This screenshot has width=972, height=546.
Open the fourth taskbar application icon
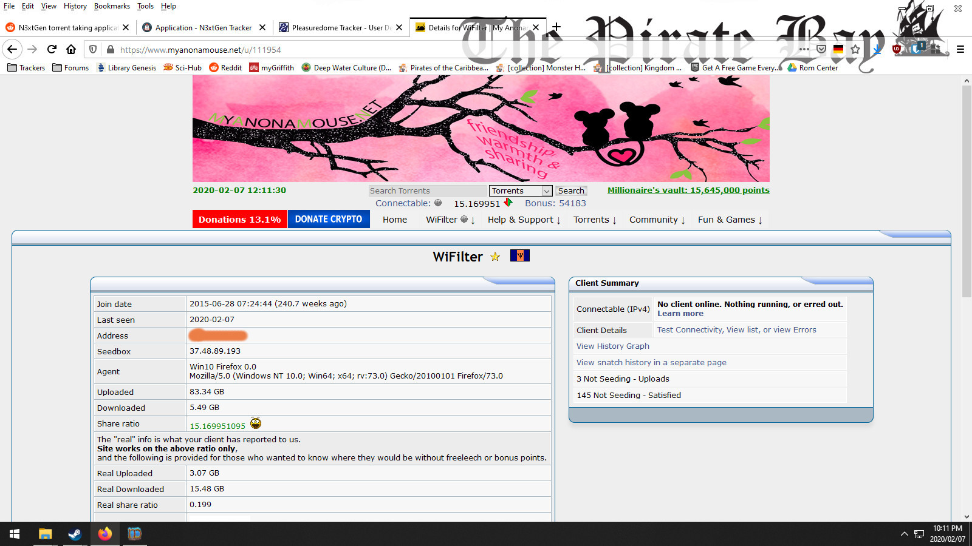pyautogui.click(x=134, y=534)
